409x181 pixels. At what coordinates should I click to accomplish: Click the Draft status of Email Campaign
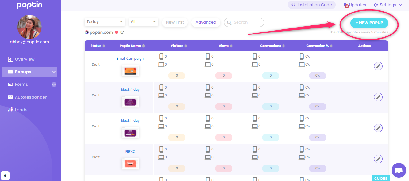tap(96, 65)
